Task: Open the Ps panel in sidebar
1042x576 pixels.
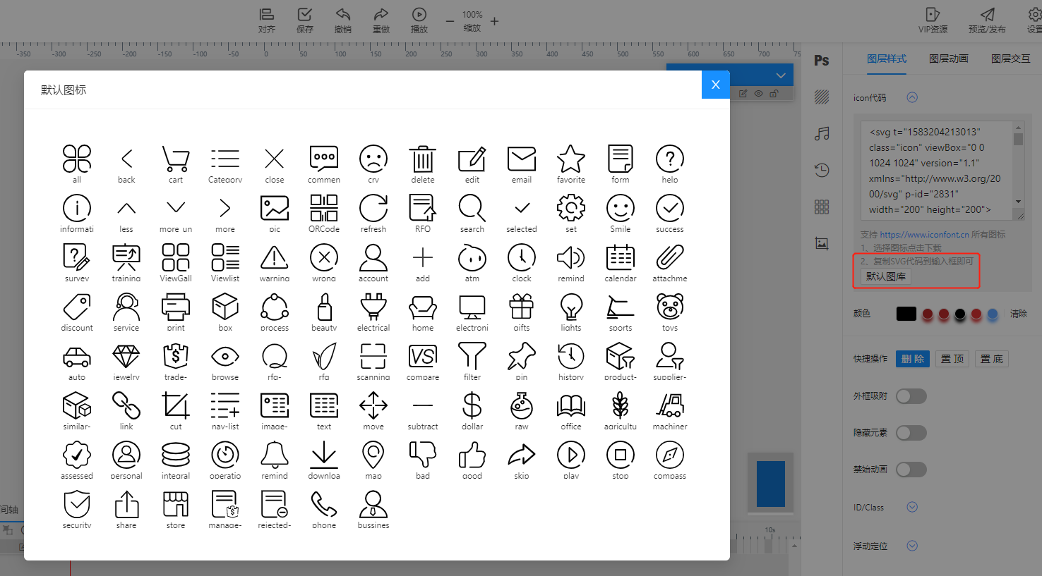Action: click(x=822, y=61)
